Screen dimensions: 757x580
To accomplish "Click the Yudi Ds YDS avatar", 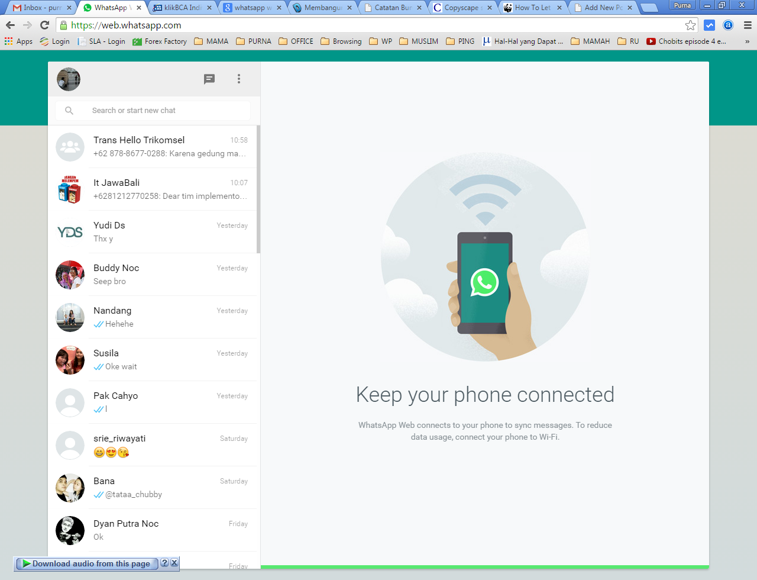I will click(x=70, y=232).
